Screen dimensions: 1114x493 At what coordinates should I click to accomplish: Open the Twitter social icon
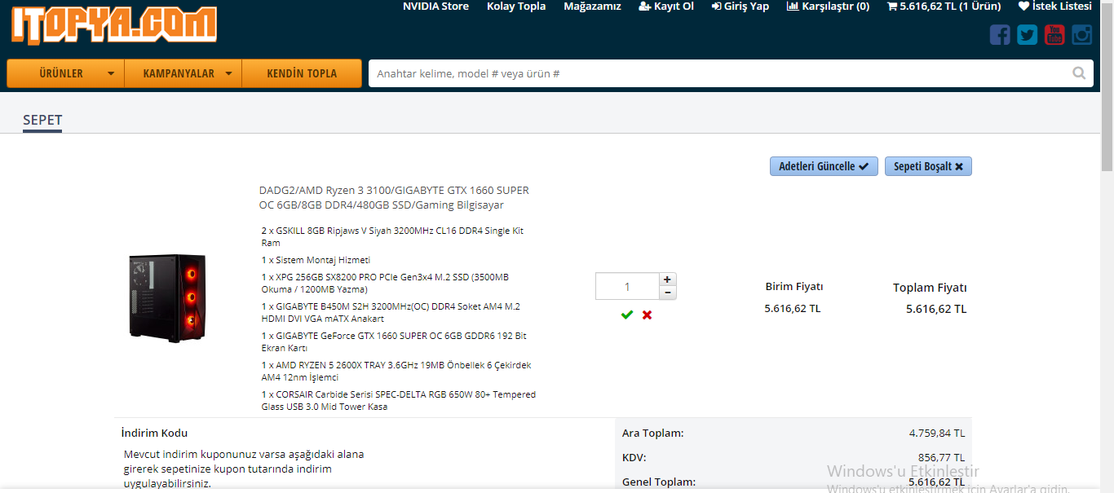1028,35
